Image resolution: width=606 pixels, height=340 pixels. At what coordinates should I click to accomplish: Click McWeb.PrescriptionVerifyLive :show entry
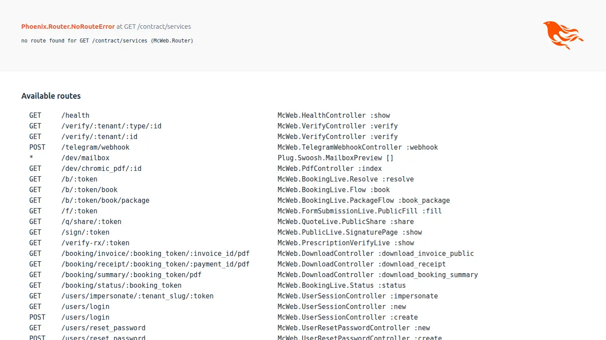coord(346,243)
